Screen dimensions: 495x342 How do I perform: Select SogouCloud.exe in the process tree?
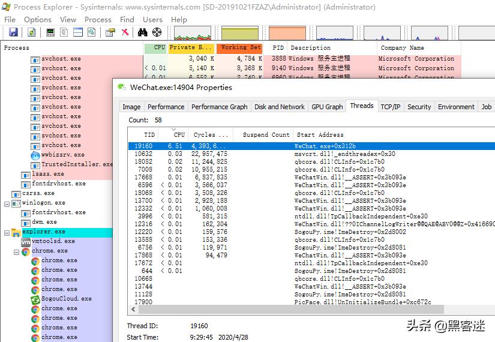pyautogui.click(x=66, y=299)
